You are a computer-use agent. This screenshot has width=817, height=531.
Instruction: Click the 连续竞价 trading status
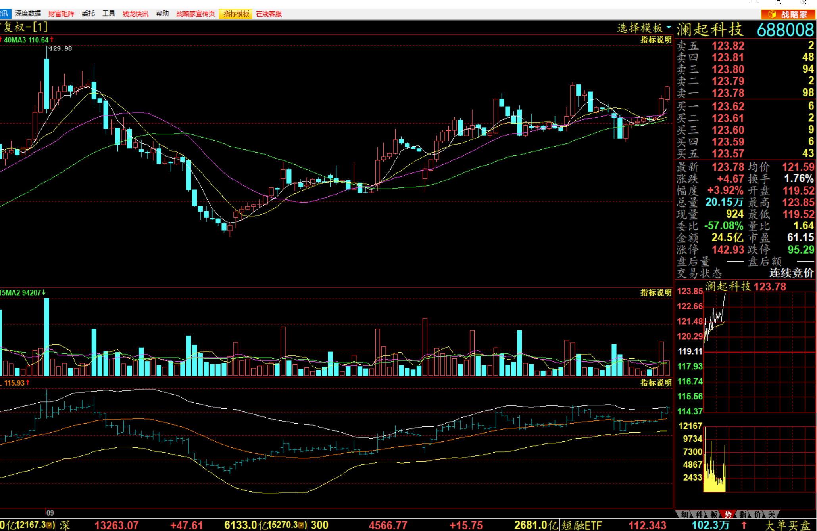(792, 273)
